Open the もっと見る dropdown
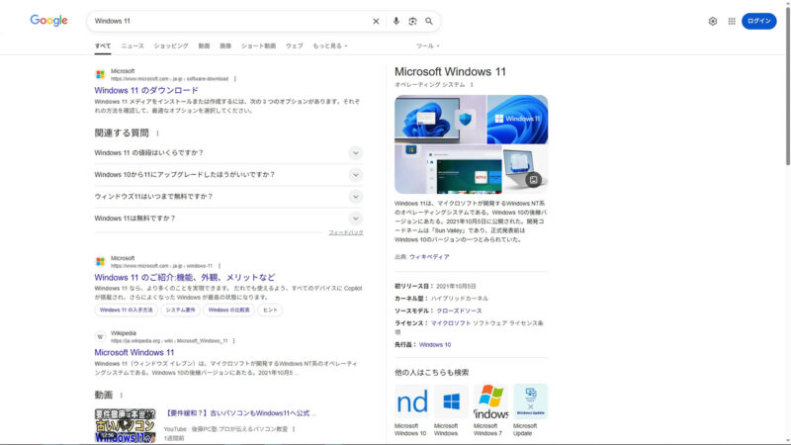The image size is (791, 445). [330, 45]
